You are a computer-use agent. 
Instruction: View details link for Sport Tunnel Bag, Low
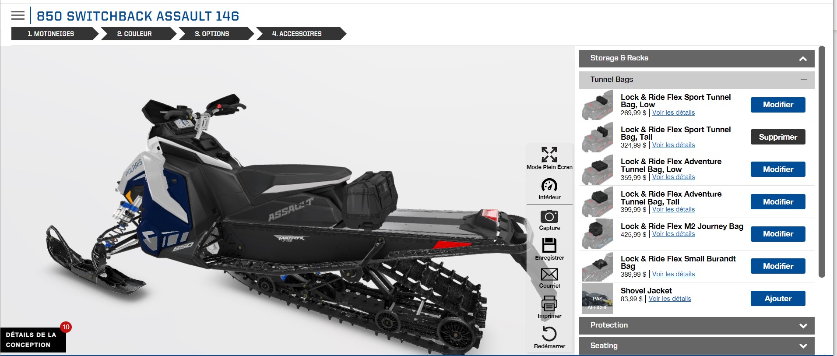tap(673, 113)
